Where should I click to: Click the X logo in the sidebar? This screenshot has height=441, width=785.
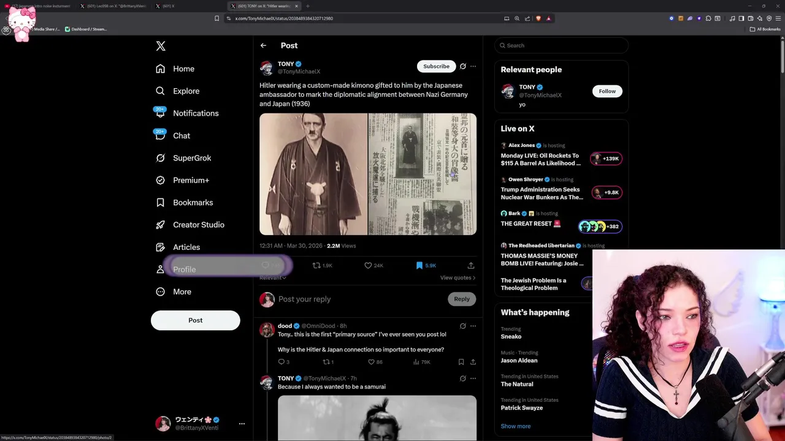click(161, 46)
